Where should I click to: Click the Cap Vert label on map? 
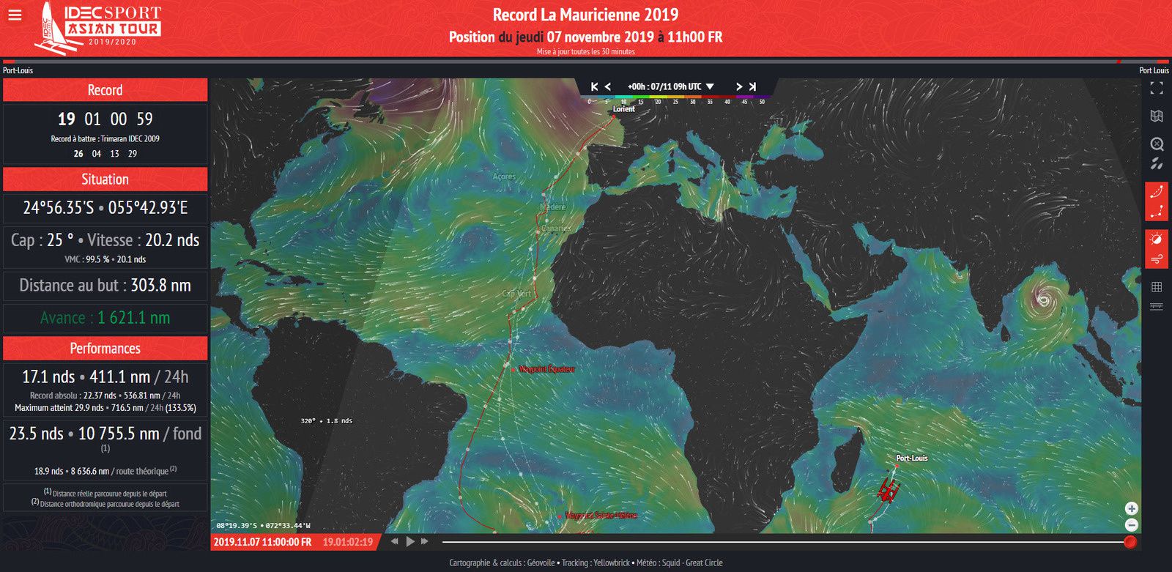tap(516, 293)
